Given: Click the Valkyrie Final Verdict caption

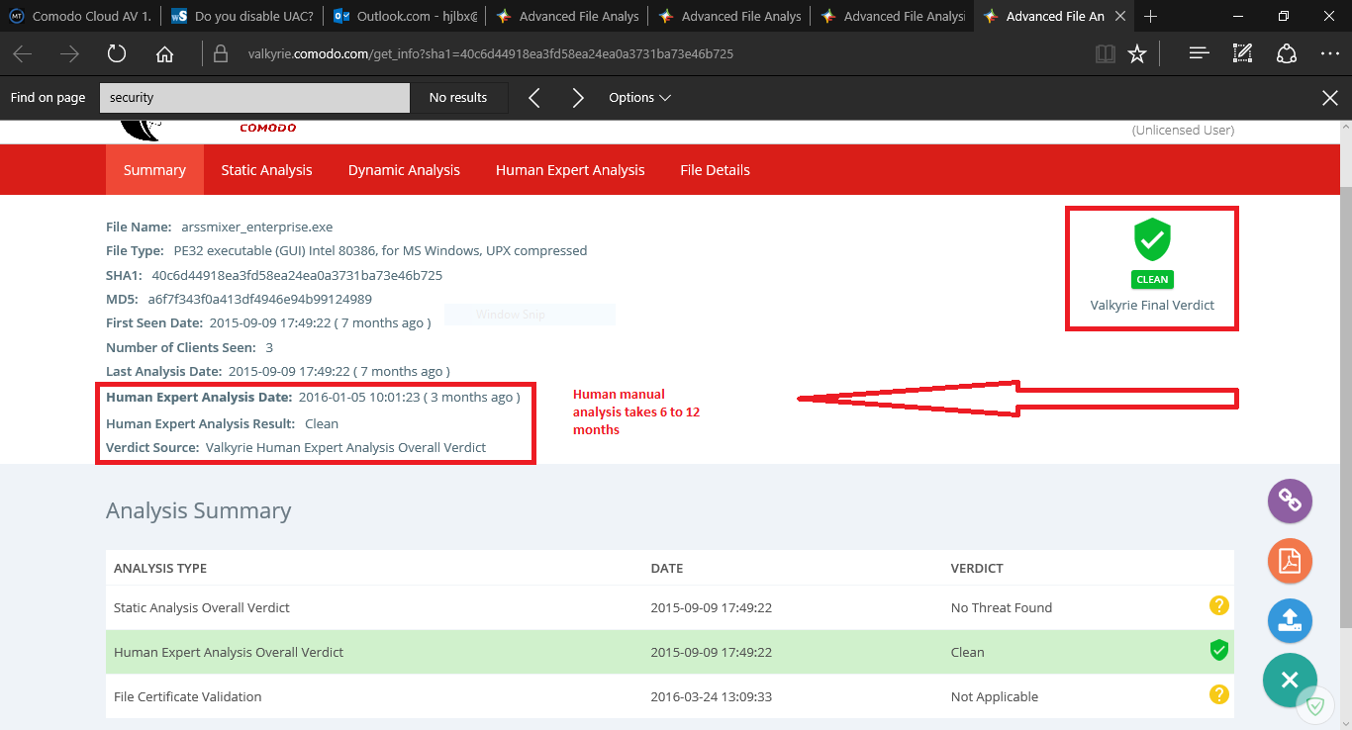Looking at the screenshot, I should [x=1152, y=305].
